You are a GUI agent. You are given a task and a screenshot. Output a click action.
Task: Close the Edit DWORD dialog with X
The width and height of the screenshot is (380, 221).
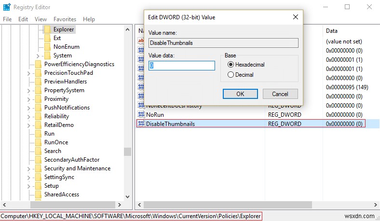pyautogui.click(x=296, y=17)
